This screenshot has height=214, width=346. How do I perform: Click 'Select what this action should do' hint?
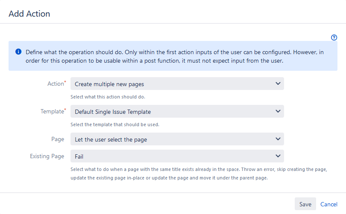(x=108, y=97)
